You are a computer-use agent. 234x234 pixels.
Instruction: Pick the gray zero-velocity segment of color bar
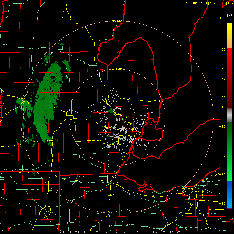230,115
